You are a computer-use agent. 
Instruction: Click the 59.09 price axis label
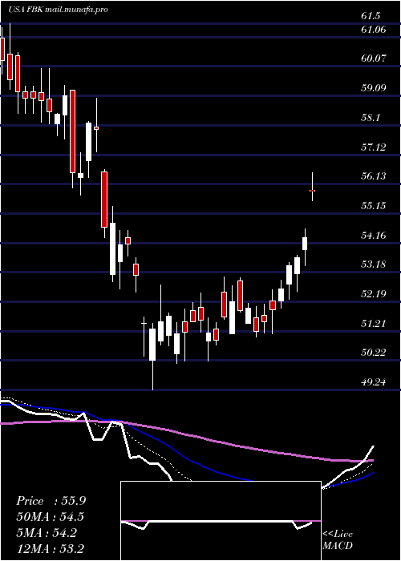[x=374, y=87]
